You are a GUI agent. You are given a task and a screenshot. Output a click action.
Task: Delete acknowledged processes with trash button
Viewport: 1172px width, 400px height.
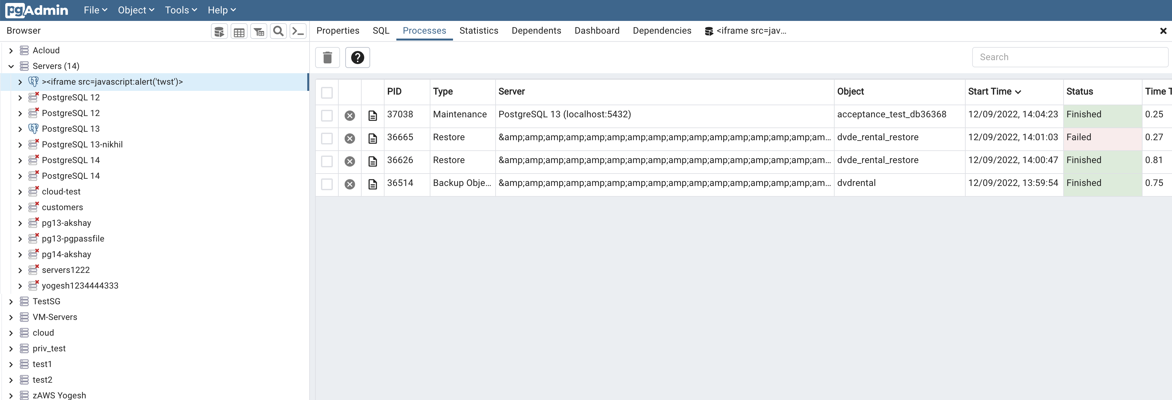[x=327, y=57]
